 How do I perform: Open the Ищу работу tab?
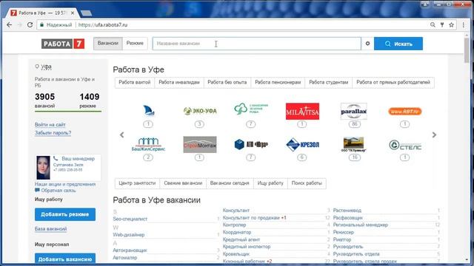coord(270,183)
